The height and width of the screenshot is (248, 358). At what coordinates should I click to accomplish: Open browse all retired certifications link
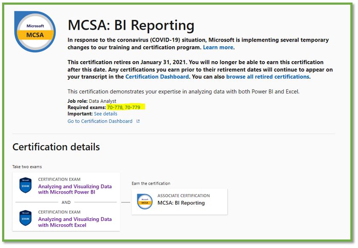coord(268,77)
